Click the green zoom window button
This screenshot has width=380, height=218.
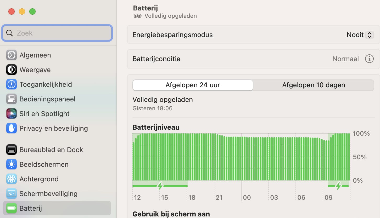coord(32,12)
